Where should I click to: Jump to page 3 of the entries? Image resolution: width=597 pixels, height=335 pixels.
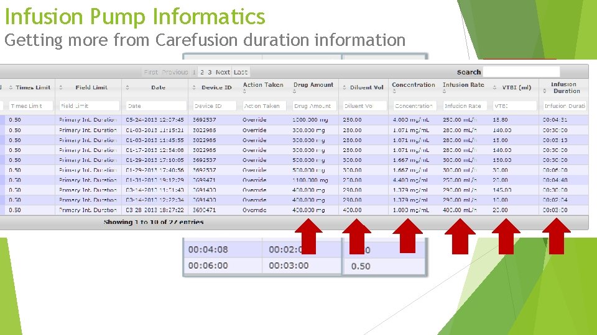point(210,72)
